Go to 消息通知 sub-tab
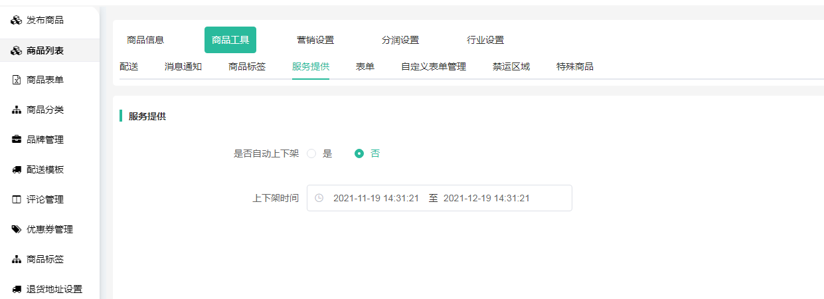The width and height of the screenshot is (824, 299). point(183,66)
